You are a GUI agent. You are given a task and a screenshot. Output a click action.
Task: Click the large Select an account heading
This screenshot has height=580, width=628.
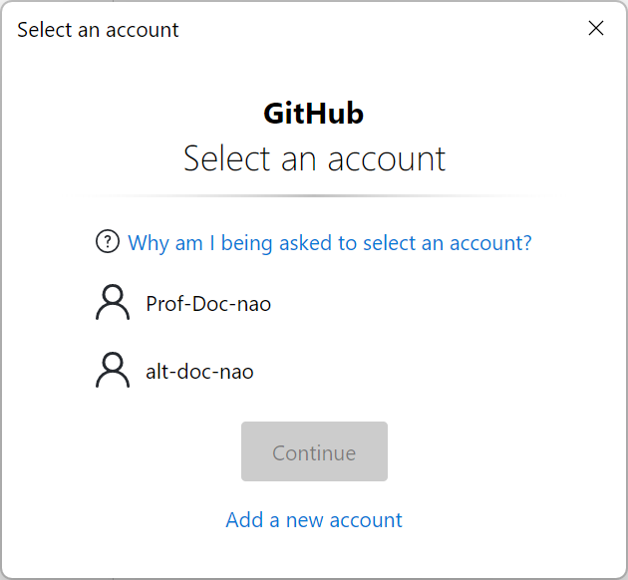pyautogui.click(x=314, y=158)
